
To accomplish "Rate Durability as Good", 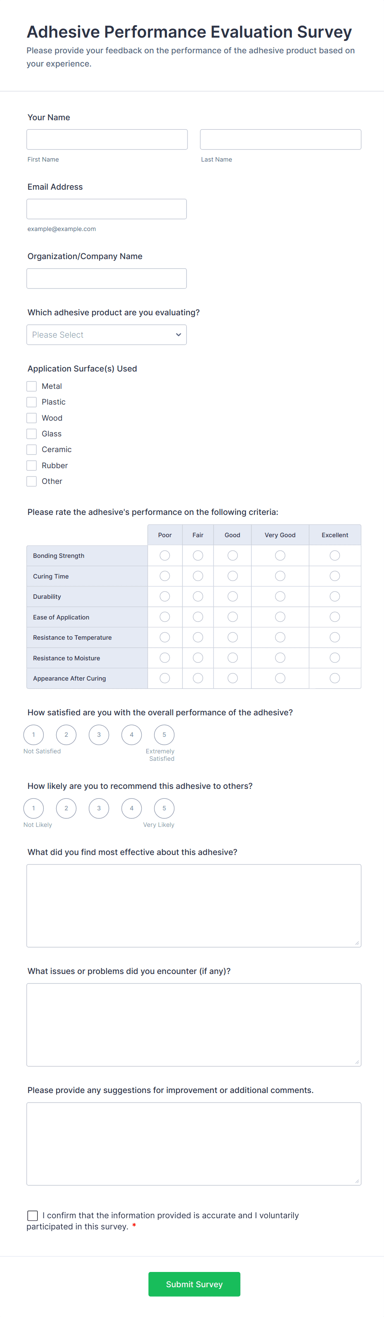I will [232, 596].
